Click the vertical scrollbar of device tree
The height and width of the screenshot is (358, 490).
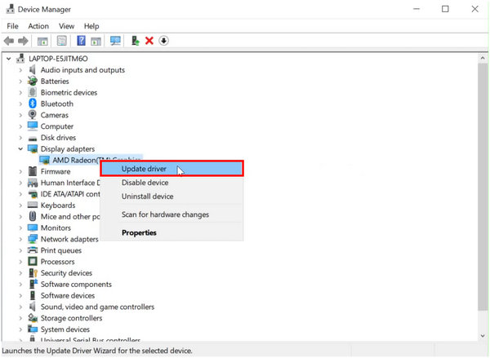coord(483,196)
